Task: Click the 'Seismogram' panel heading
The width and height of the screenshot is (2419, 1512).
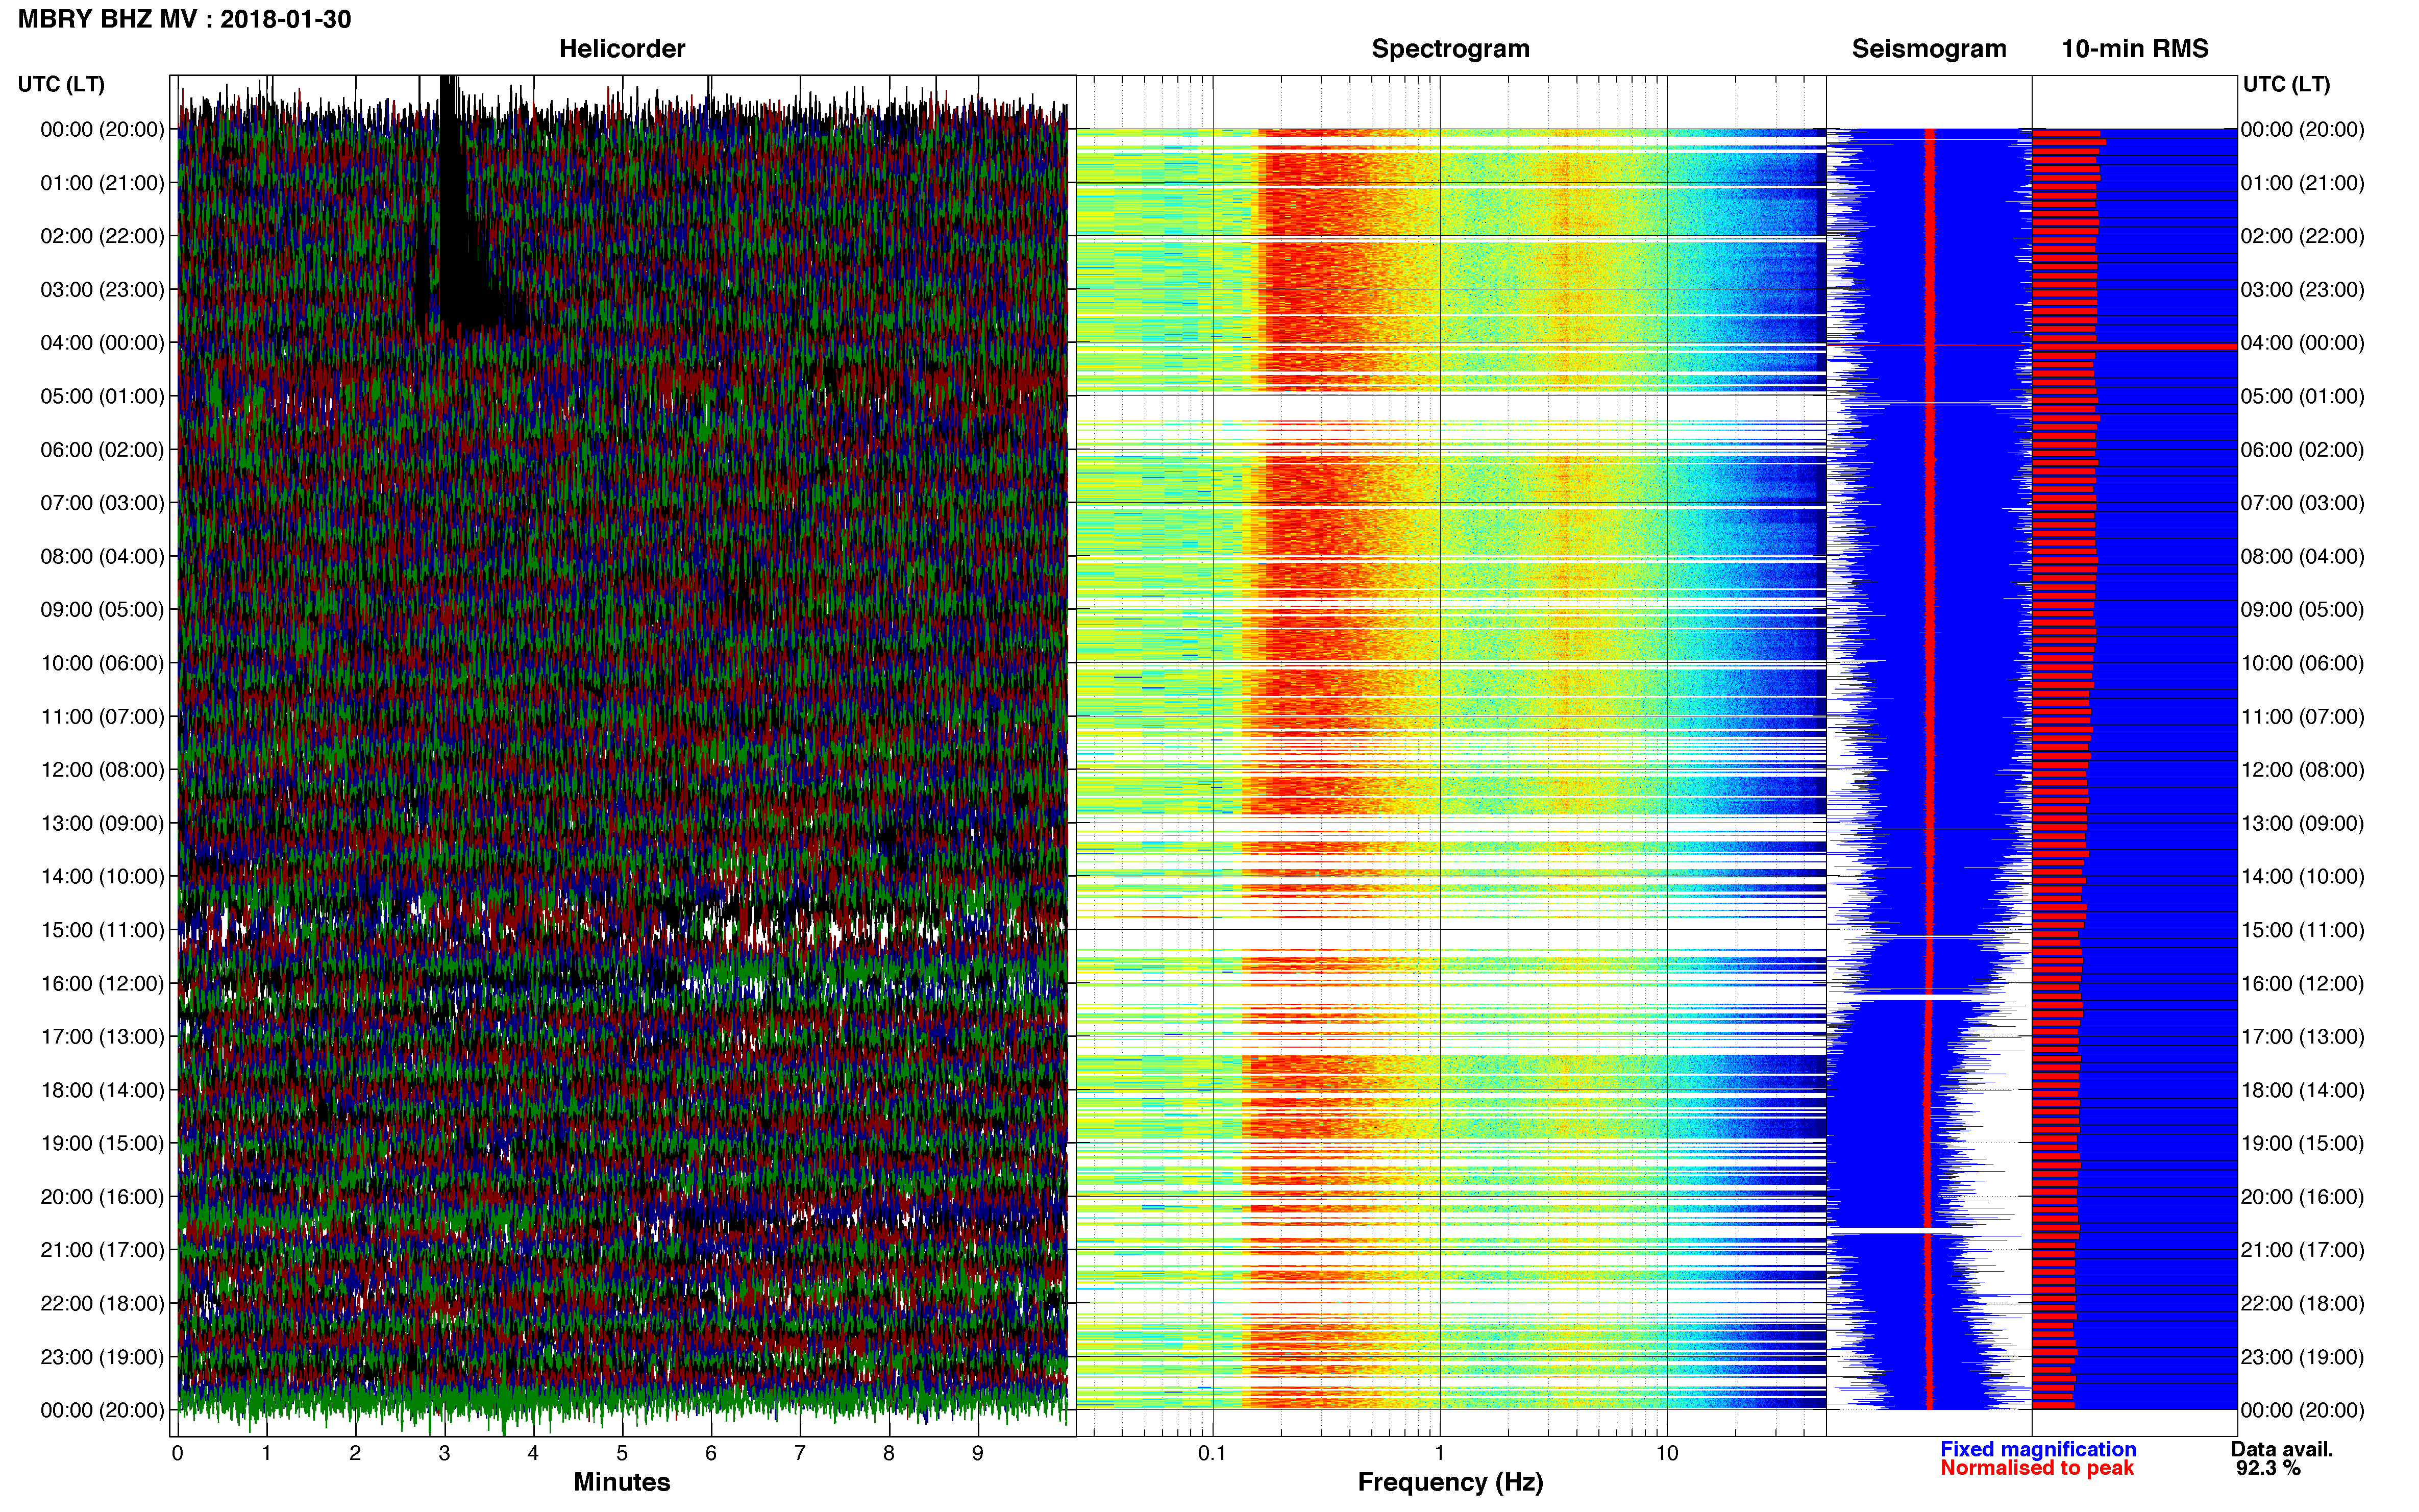Action: pos(1929,49)
